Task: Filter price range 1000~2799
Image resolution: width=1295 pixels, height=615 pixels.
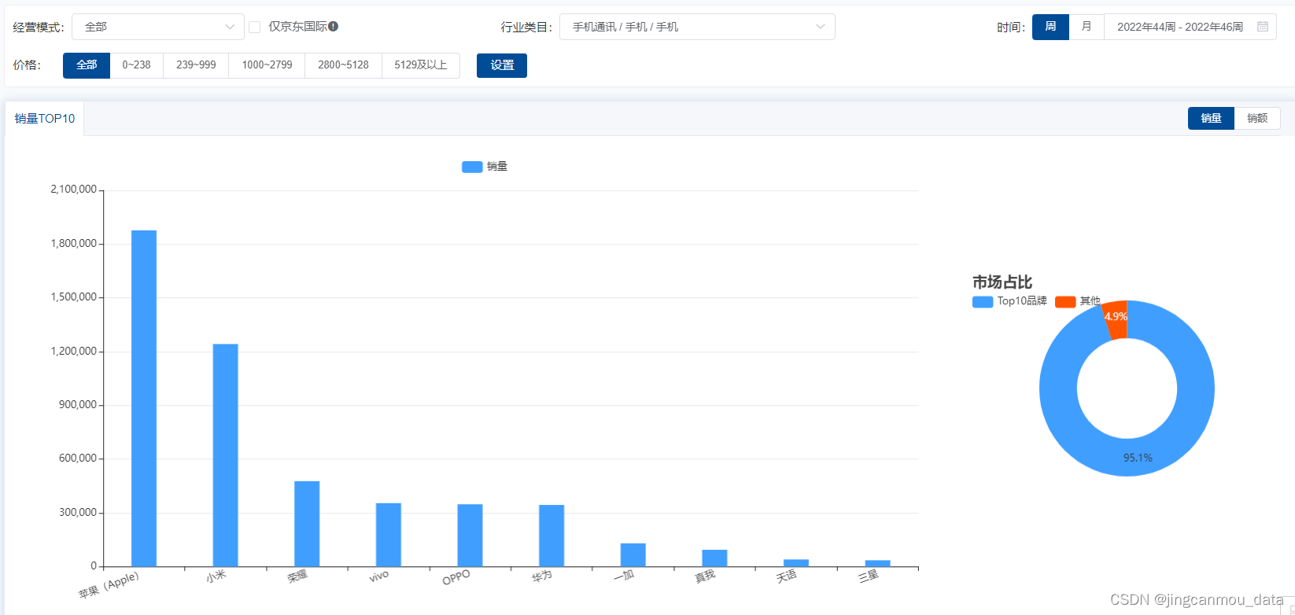Action: [x=267, y=65]
